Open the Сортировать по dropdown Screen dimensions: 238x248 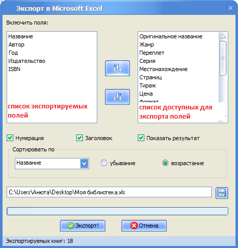84,164
